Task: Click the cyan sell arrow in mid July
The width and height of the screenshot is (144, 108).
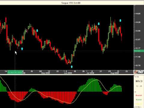Action: 99,24
